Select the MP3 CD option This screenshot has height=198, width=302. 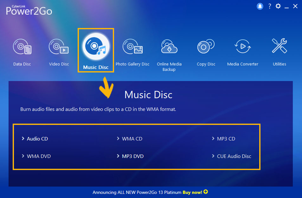pos(226,139)
